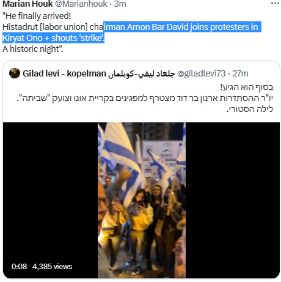The image size is (281, 282).
Task: Click the unhighlighted 'Histadrut [labor union]' text
Action: 45,27
